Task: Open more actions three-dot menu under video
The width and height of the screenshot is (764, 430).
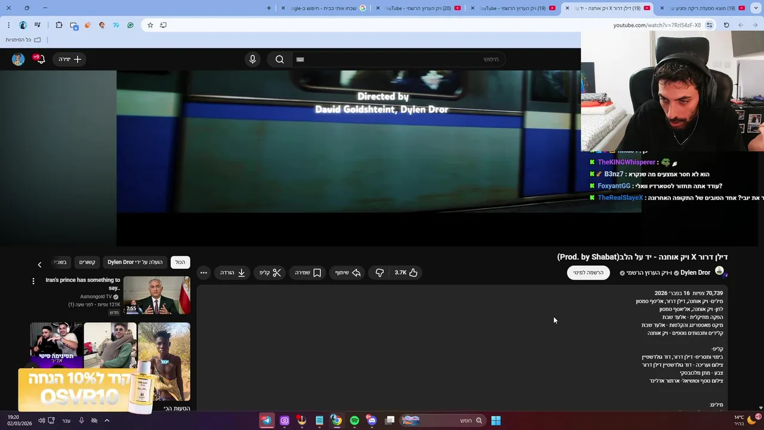Action: pos(204,272)
